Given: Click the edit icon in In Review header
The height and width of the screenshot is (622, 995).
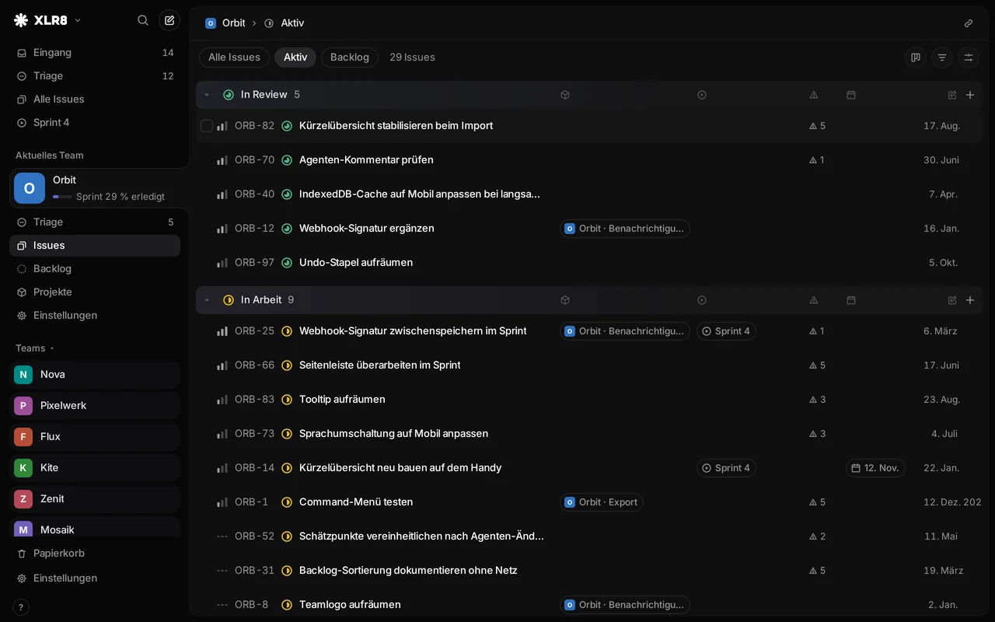Looking at the screenshot, I should point(952,95).
